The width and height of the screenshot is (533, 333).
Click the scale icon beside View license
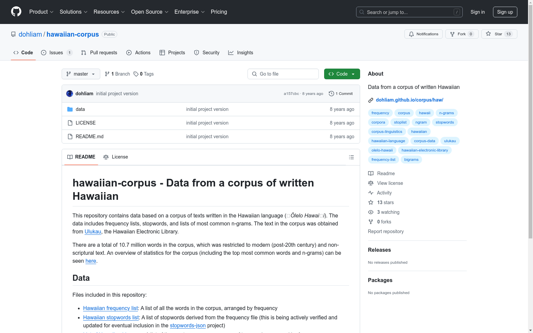[371, 183]
